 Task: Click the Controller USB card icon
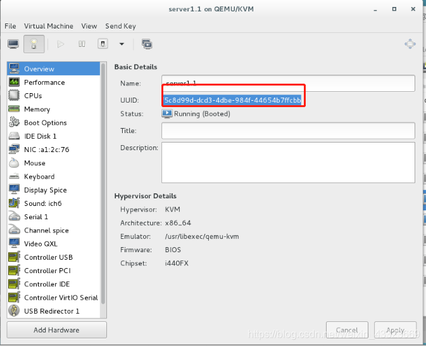point(14,257)
